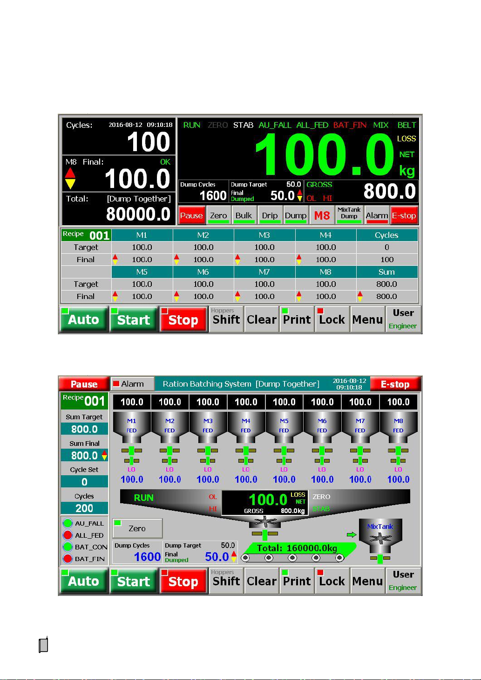The image size is (481, 680).
Task: Click the Cycle Set value field
Action: pos(84,482)
